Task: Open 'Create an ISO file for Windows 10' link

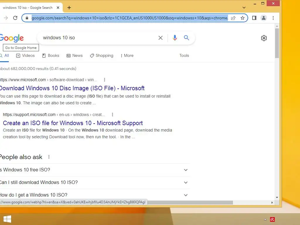Action: (x=73, y=123)
